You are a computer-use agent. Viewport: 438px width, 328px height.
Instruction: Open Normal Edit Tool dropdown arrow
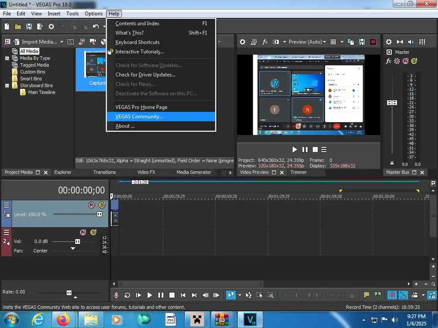pos(240,295)
